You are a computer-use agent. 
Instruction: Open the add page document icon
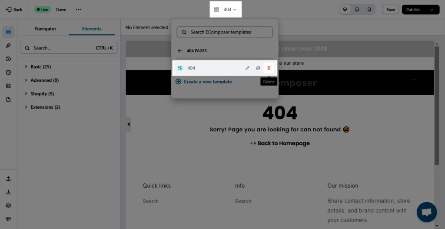pos(9,100)
